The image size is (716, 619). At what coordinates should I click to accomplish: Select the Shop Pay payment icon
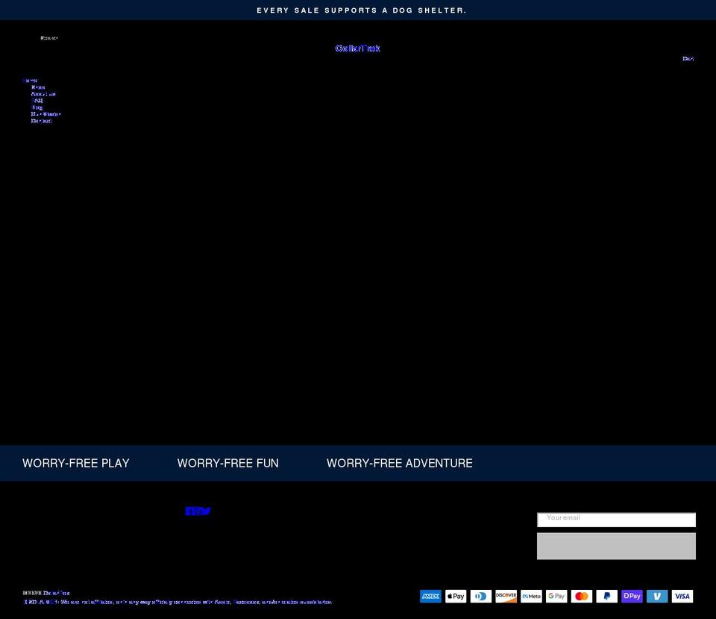click(x=631, y=596)
